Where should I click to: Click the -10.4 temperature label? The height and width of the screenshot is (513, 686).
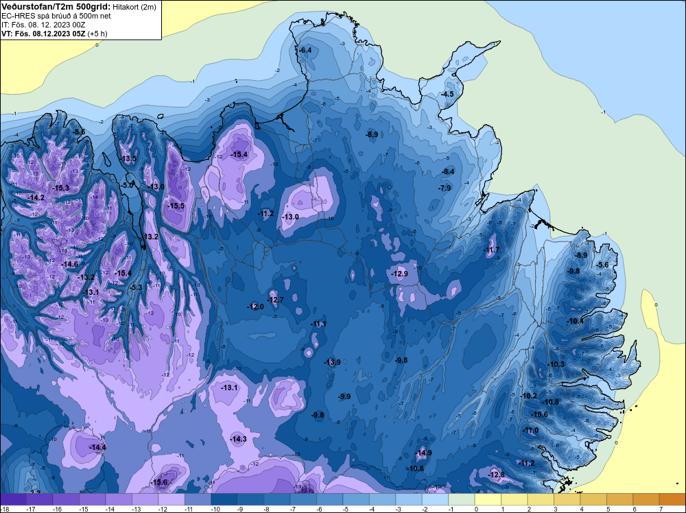pos(576,322)
